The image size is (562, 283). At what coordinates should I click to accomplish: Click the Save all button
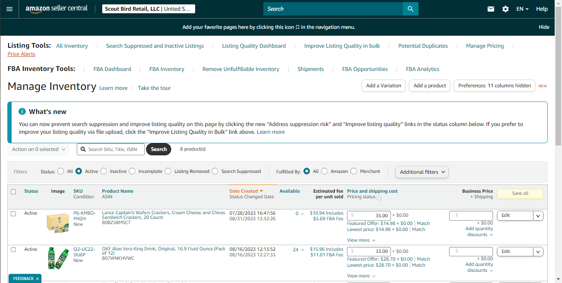(520, 194)
